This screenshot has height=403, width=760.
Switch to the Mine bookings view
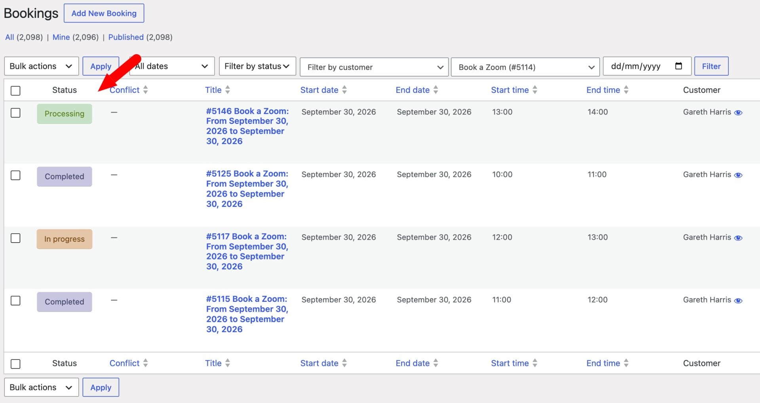pos(61,37)
